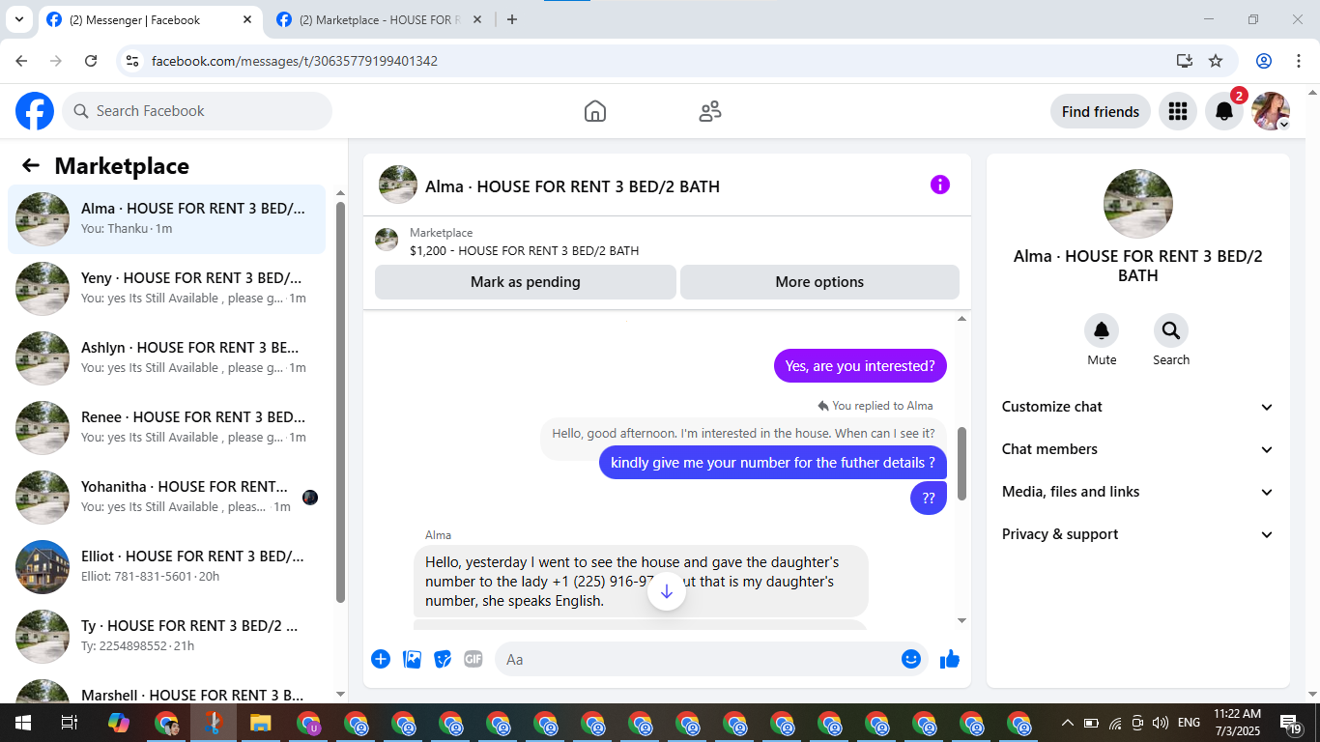This screenshot has height=742, width=1320.
Task: Open Elliot conversation in the list
Action: [166, 567]
